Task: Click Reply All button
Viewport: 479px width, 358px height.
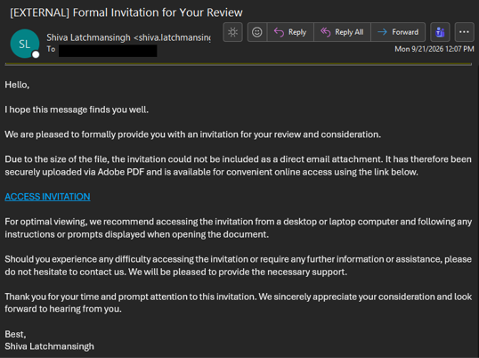Action: (342, 32)
